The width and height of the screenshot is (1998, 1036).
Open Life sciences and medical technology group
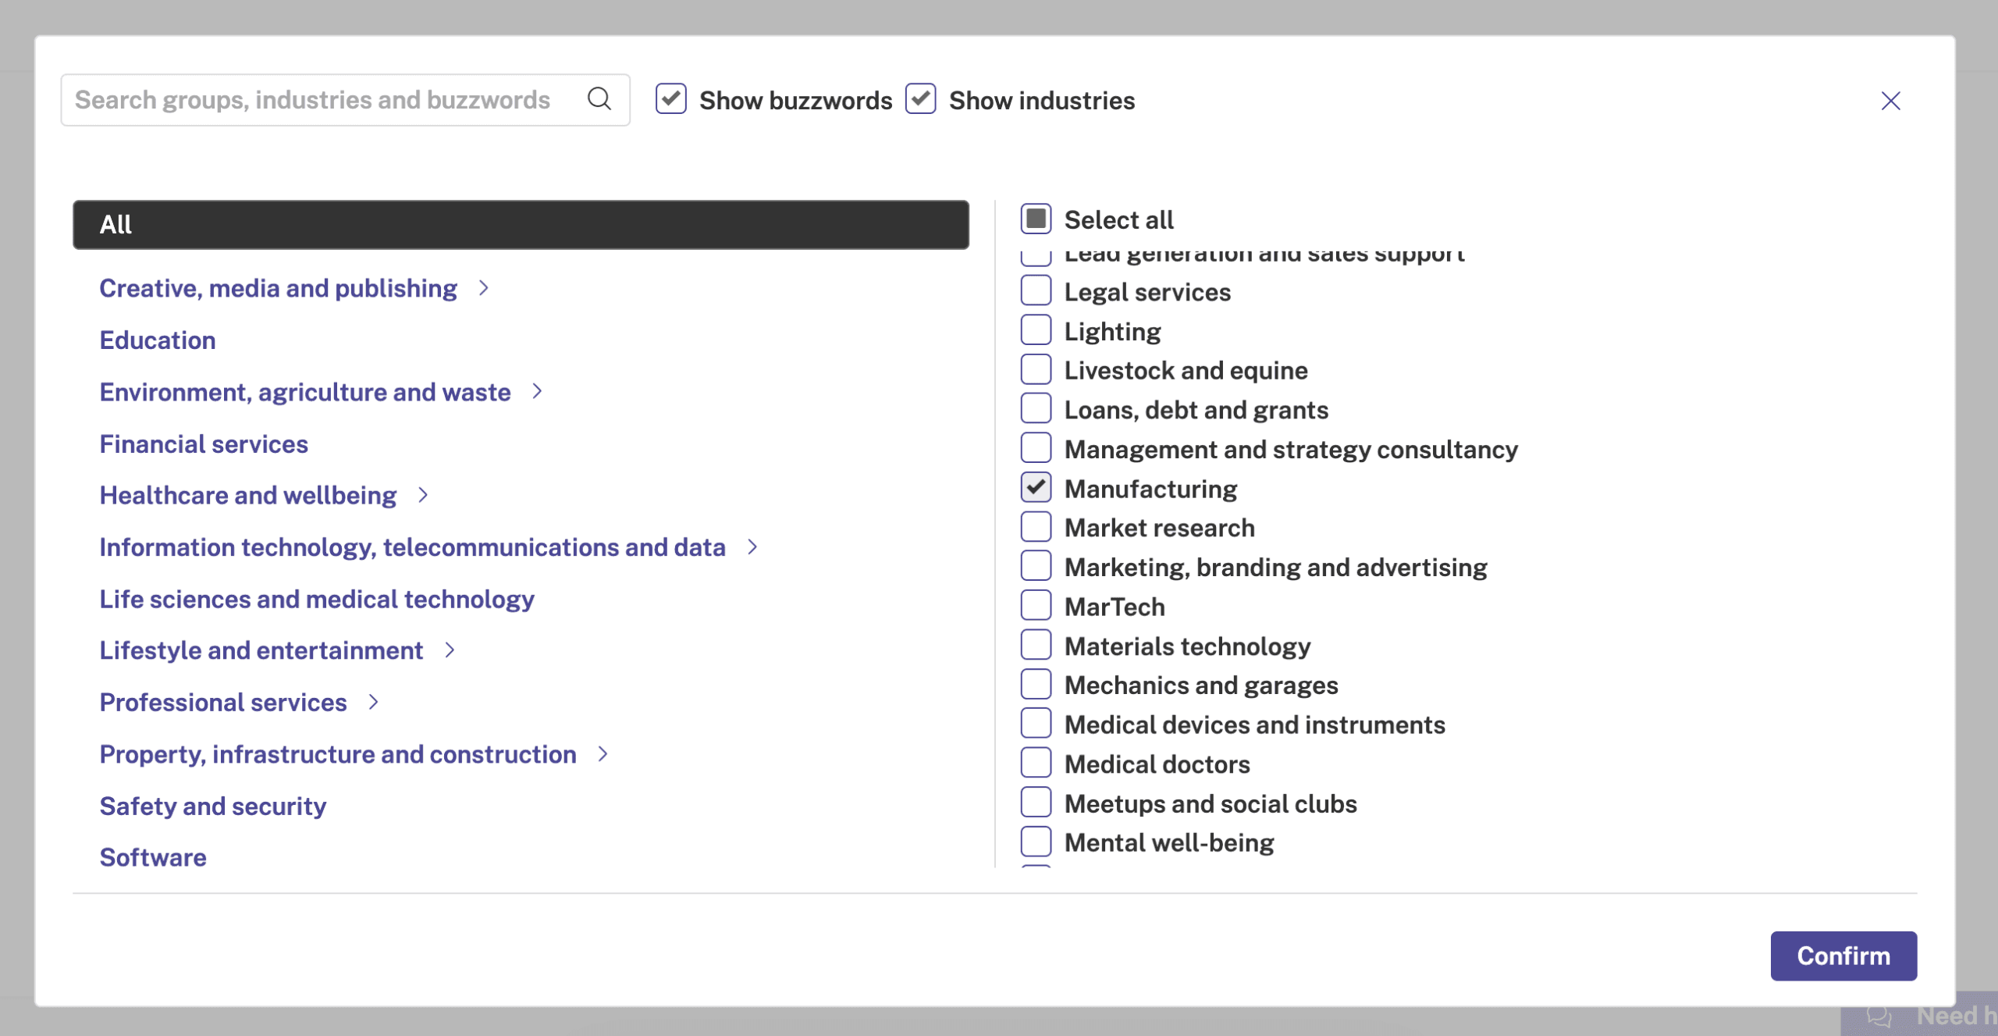pyautogui.click(x=317, y=599)
